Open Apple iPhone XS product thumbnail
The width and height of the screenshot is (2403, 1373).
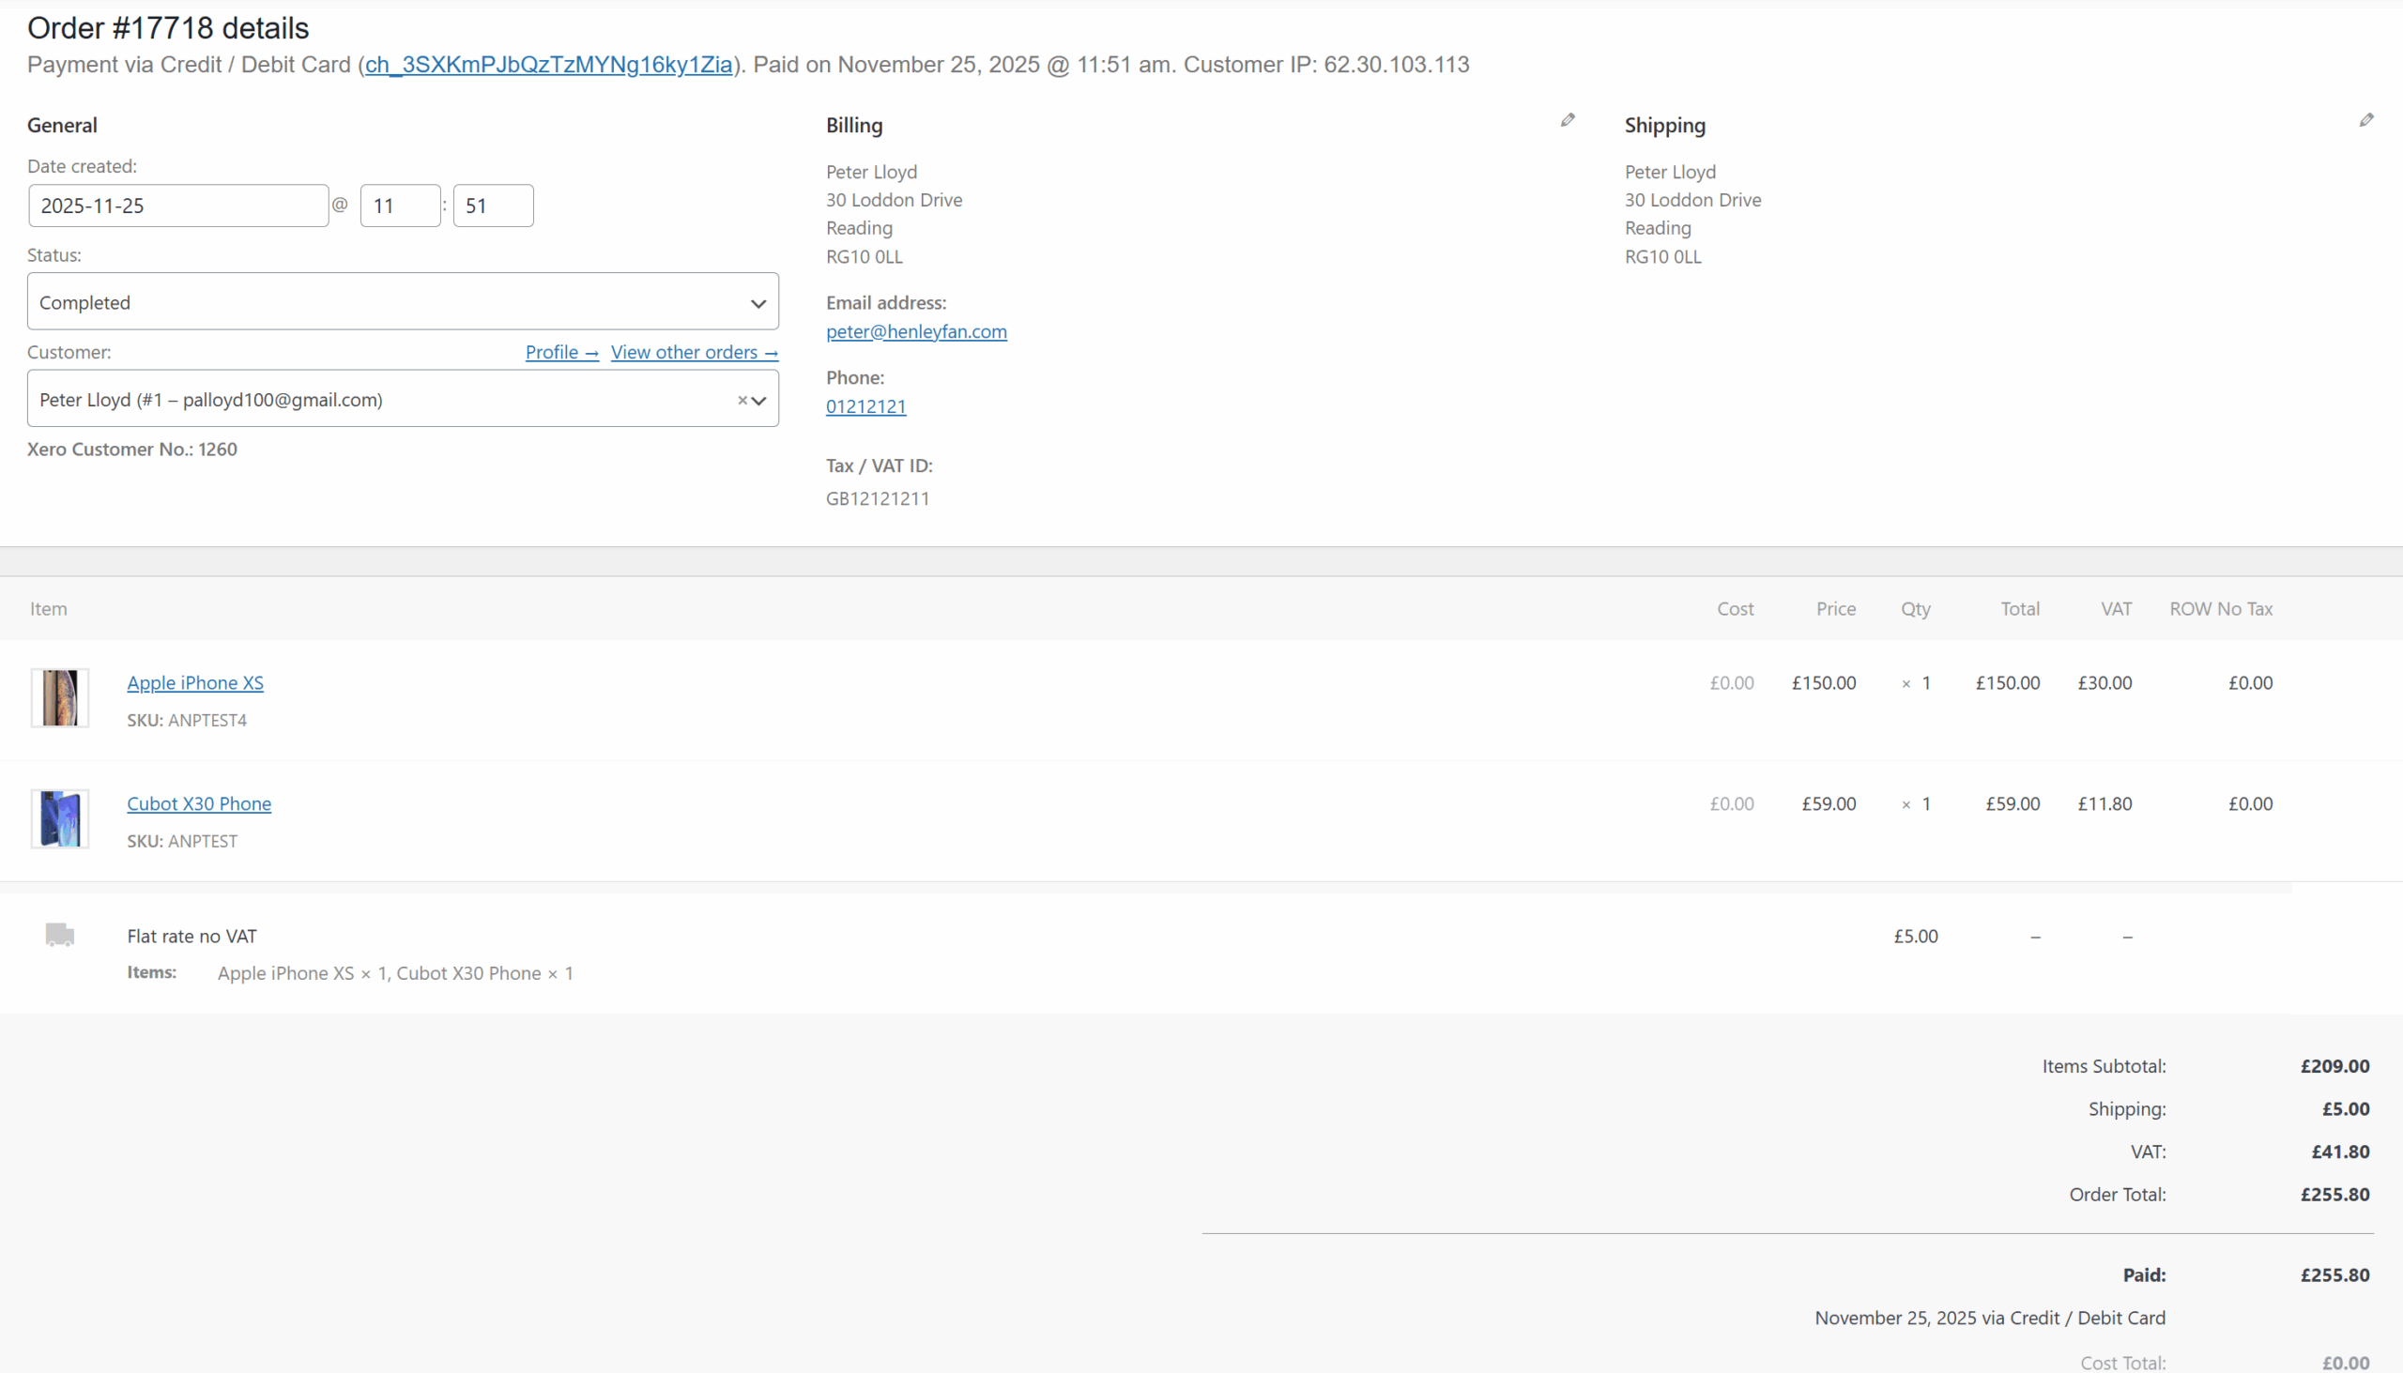pos(59,698)
